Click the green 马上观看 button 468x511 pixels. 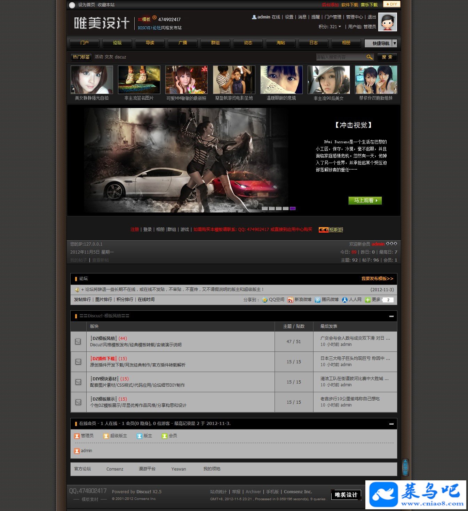pos(365,200)
